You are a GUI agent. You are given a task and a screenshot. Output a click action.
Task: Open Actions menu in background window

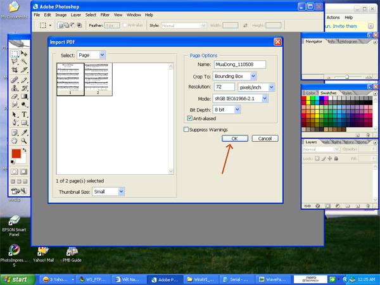click(x=333, y=18)
